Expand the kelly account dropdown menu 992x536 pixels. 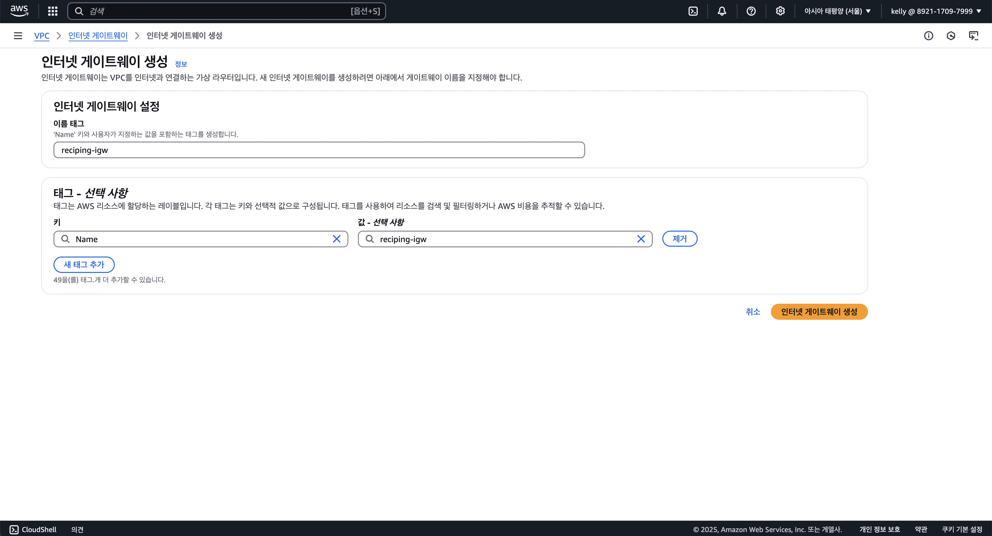pyautogui.click(x=936, y=11)
